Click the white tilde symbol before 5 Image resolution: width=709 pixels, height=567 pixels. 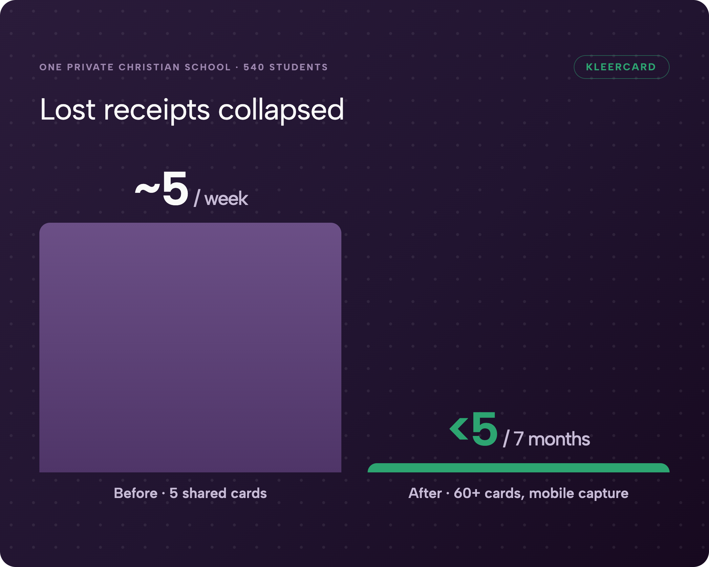point(147,189)
